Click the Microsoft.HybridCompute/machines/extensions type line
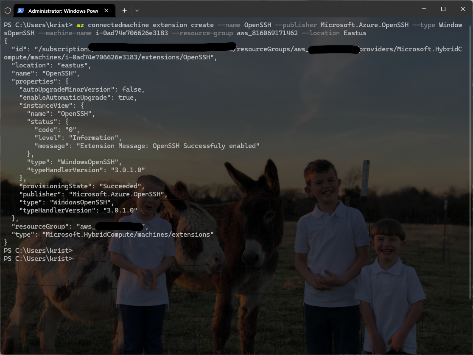The image size is (473, 355). tap(112, 235)
